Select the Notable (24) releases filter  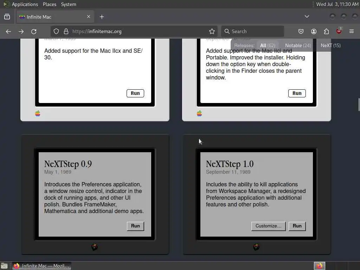[x=298, y=45]
